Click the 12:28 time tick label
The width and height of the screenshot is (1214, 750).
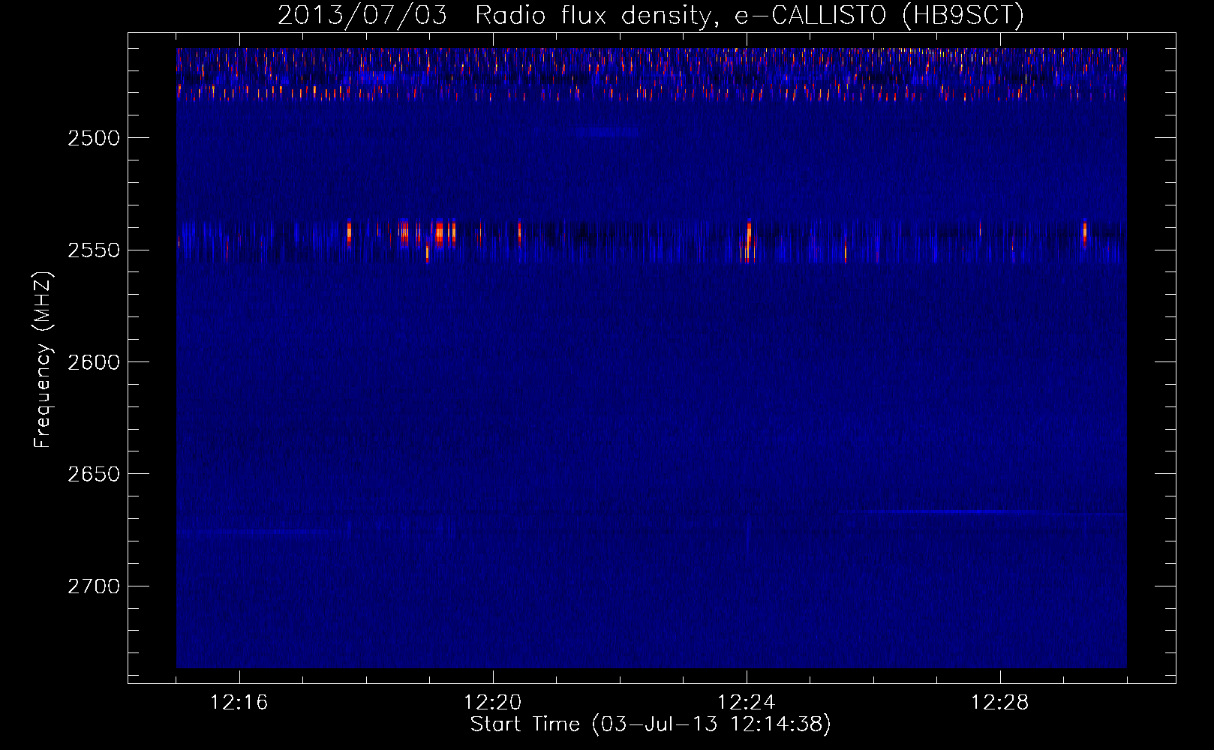[x=1000, y=703]
